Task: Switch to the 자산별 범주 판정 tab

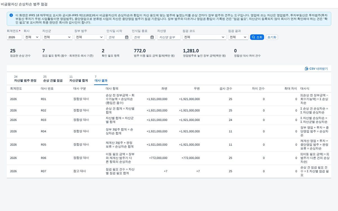Action: click(25, 79)
